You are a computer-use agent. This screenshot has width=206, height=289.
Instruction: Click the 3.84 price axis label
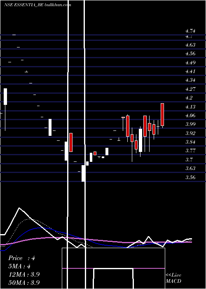[190, 142]
